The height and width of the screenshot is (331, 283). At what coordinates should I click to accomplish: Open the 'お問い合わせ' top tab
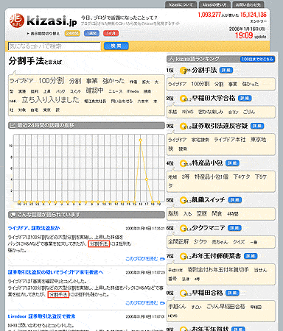248,4
